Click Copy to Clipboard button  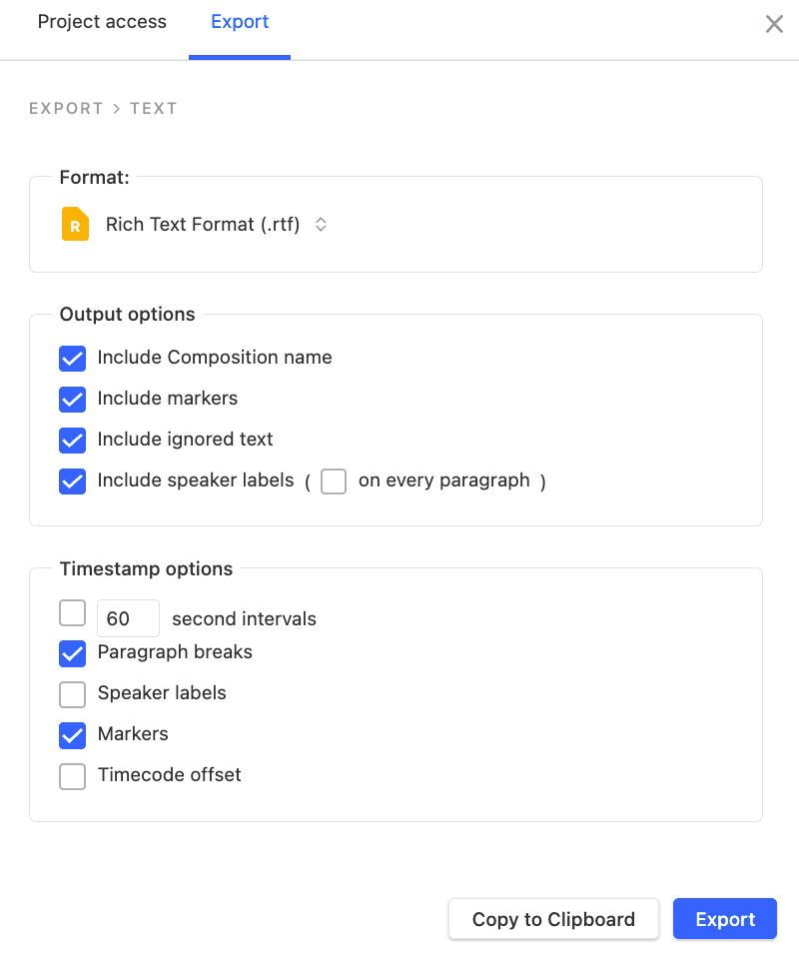(x=553, y=919)
